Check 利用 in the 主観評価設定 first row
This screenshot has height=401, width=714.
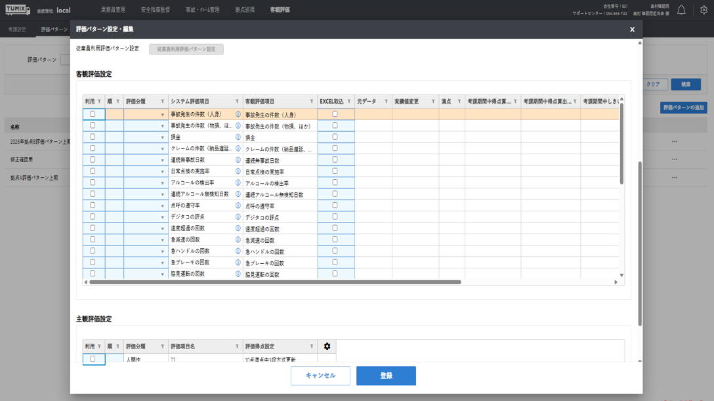[x=93, y=359]
